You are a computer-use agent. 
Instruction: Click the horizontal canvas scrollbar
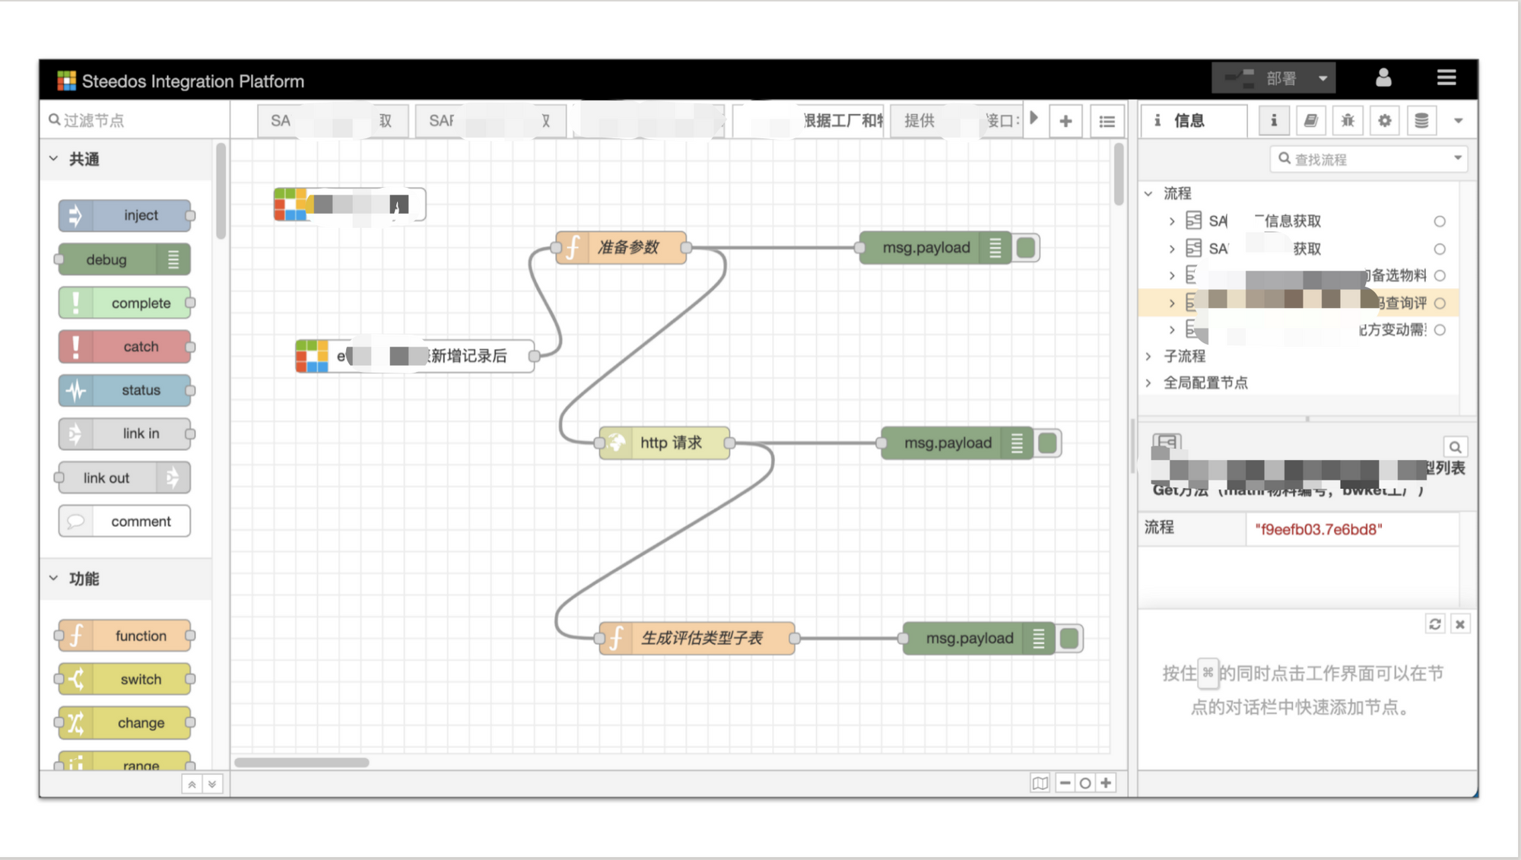301,762
